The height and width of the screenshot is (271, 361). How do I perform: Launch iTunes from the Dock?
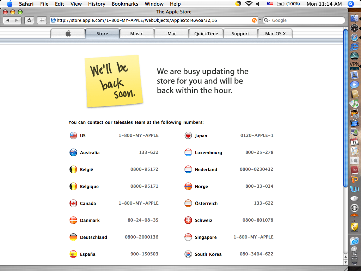coord(354,104)
